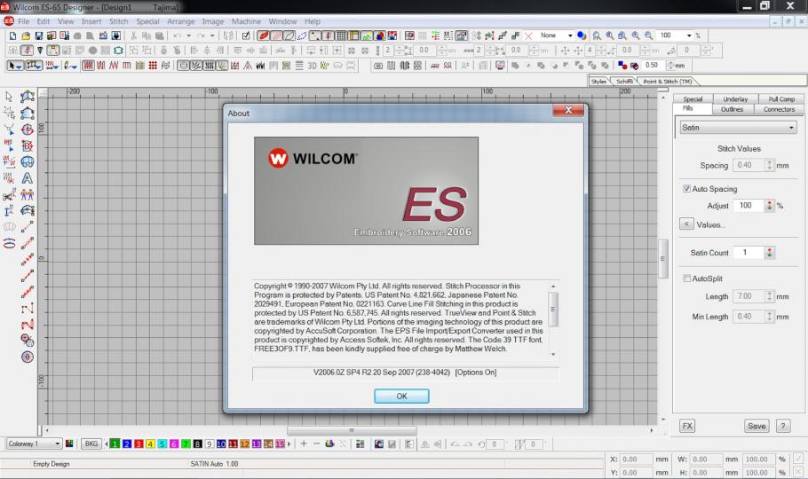This screenshot has height=479, width=808.
Task: Open the Help menu
Action: click(x=313, y=21)
